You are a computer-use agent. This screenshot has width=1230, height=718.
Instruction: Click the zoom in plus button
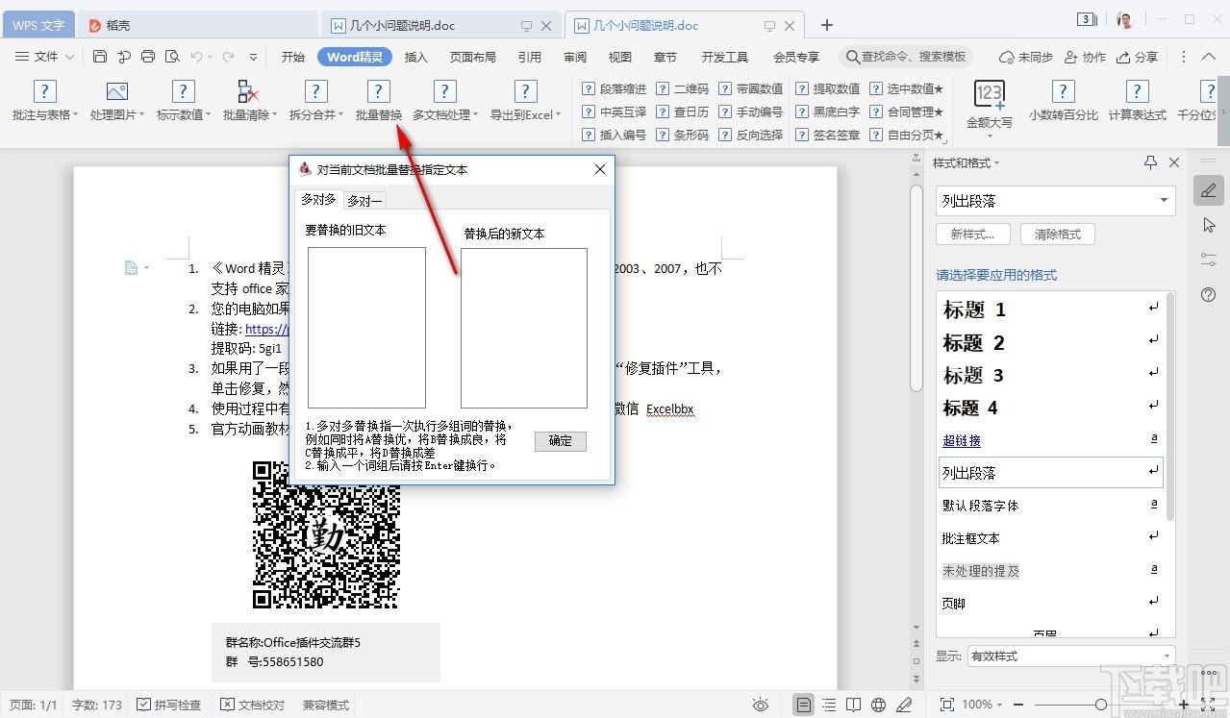(x=1184, y=705)
